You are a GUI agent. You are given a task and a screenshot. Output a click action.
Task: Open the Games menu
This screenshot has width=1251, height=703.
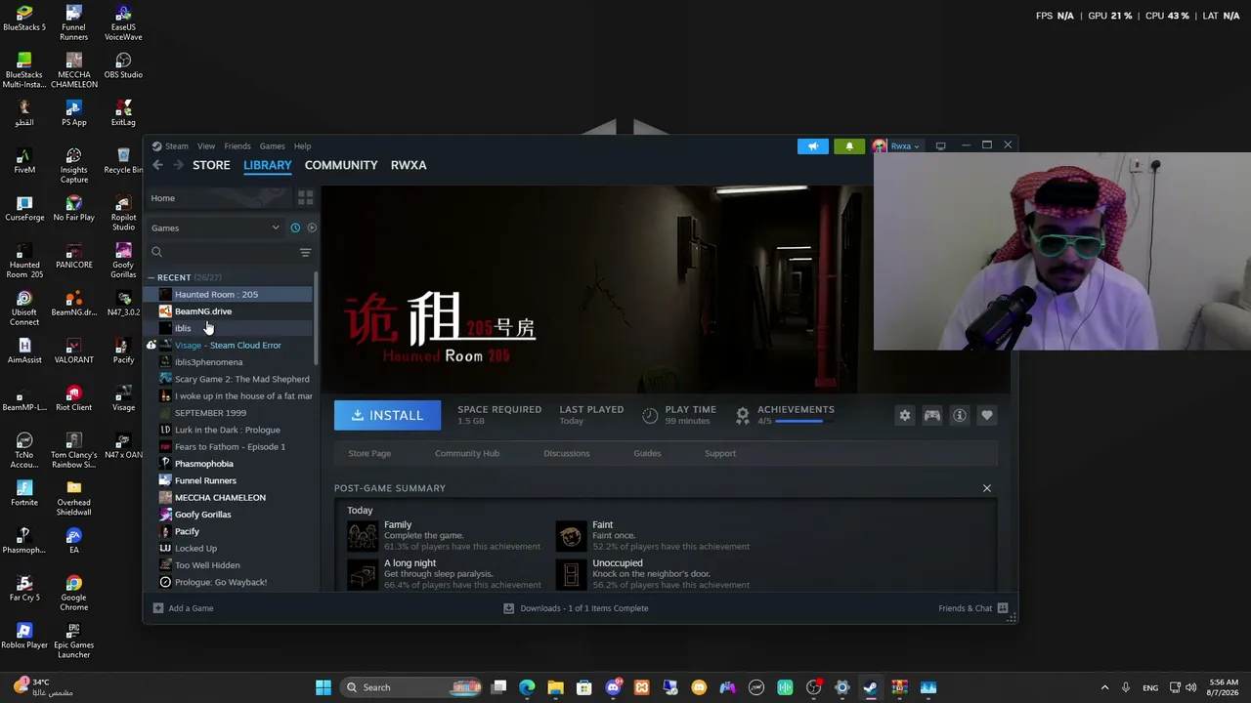[x=272, y=146]
